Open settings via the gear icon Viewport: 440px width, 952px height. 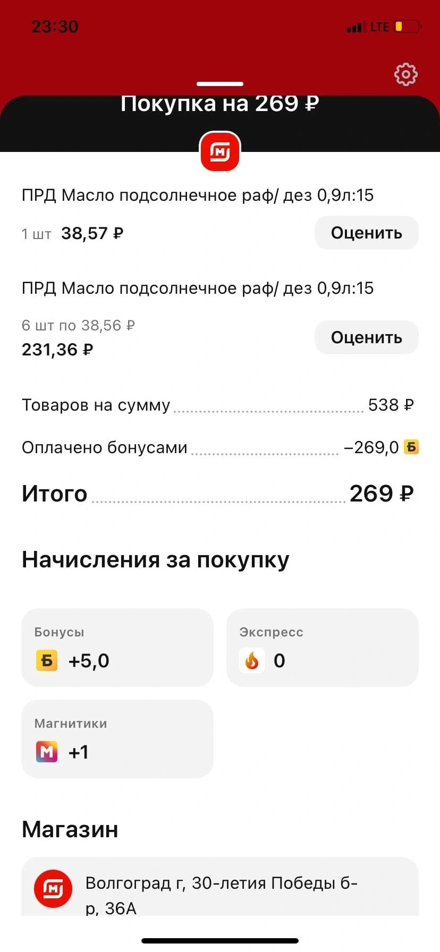tap(405, 74)
